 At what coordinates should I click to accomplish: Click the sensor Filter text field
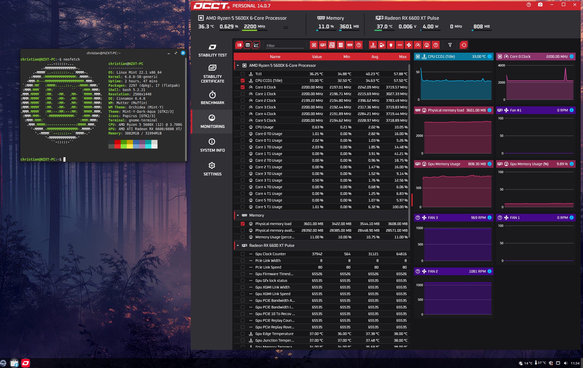(285, 46)
